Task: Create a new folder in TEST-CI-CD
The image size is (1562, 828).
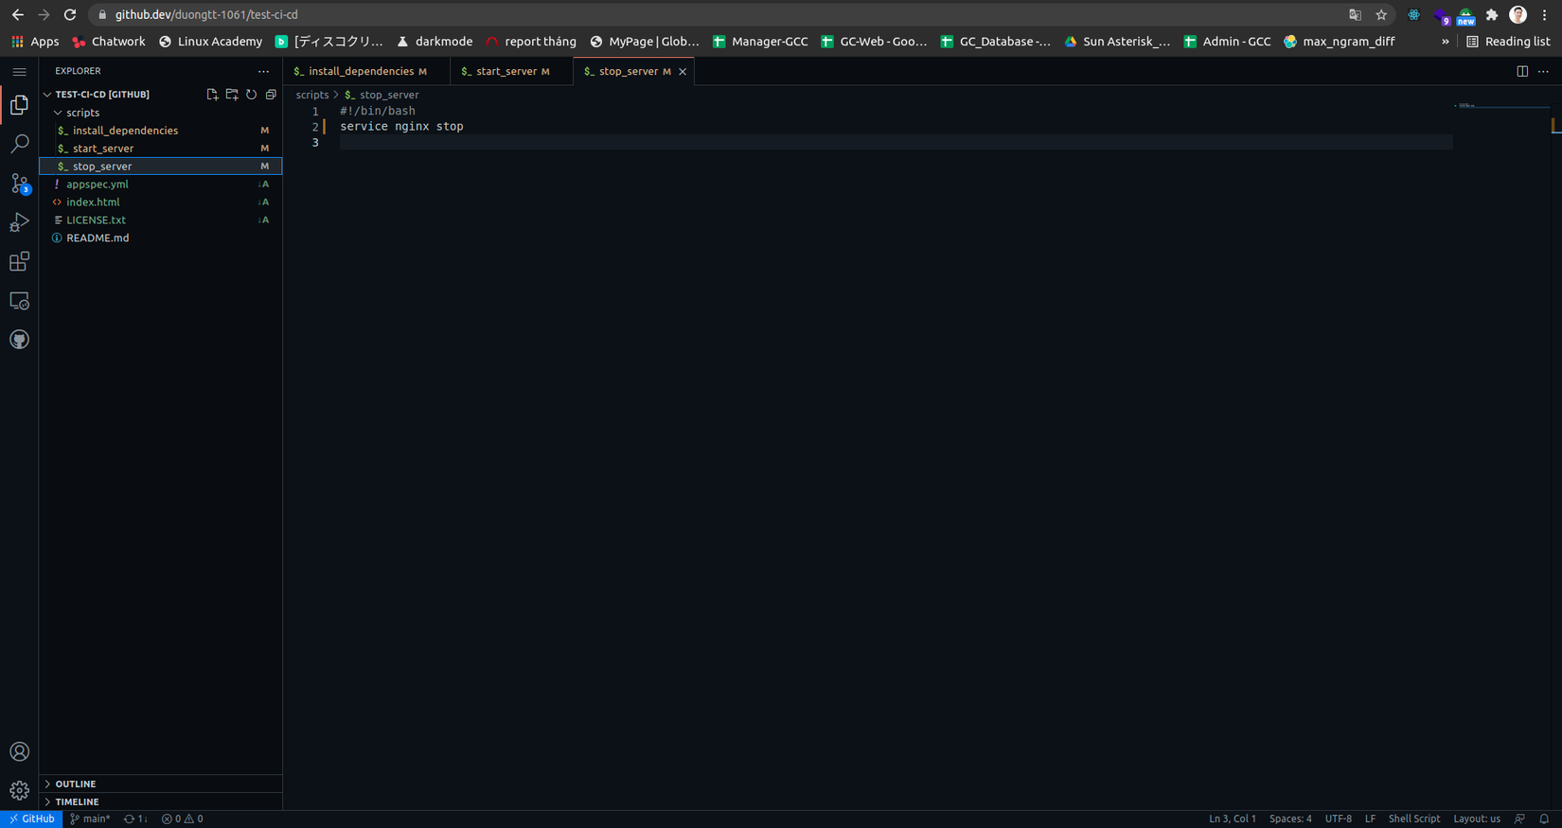Action: [x=232, y=95]
